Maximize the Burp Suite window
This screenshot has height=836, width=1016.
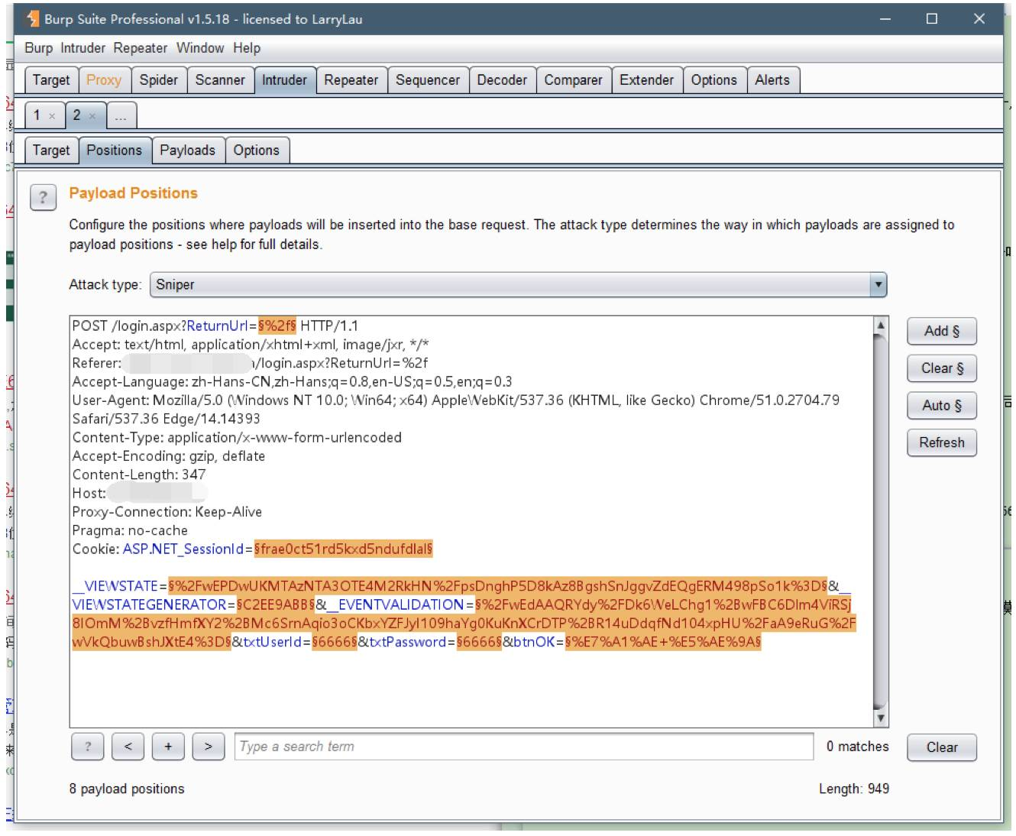[932, 19]
